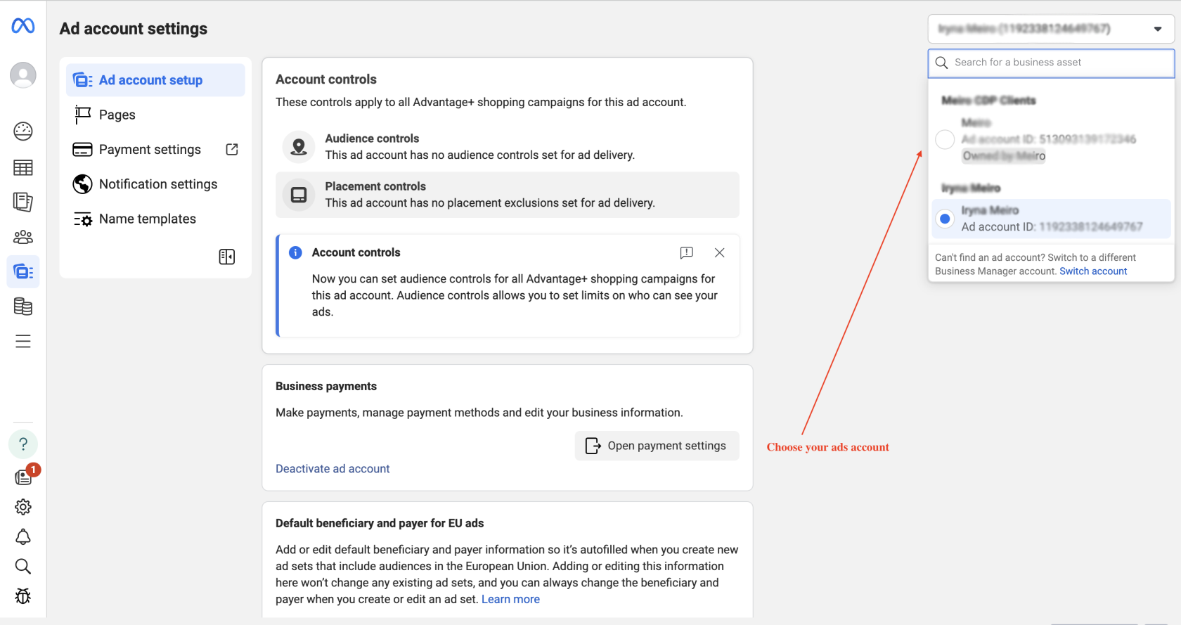Click the blue info icon in notice

point(295,252)
